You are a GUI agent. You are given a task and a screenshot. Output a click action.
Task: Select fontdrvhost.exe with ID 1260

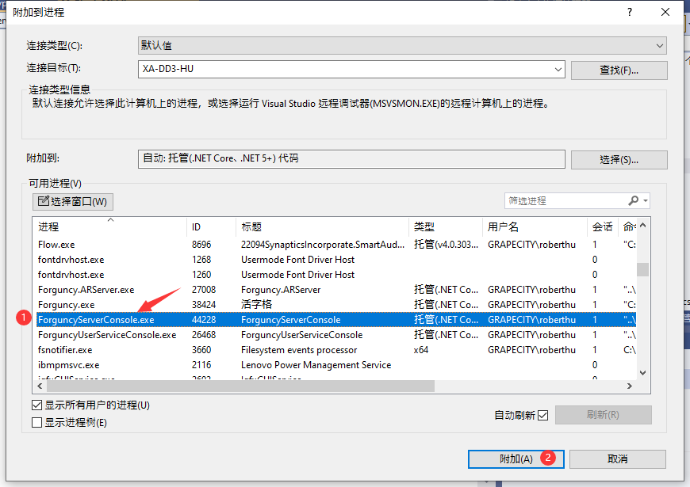coord(335,275)
